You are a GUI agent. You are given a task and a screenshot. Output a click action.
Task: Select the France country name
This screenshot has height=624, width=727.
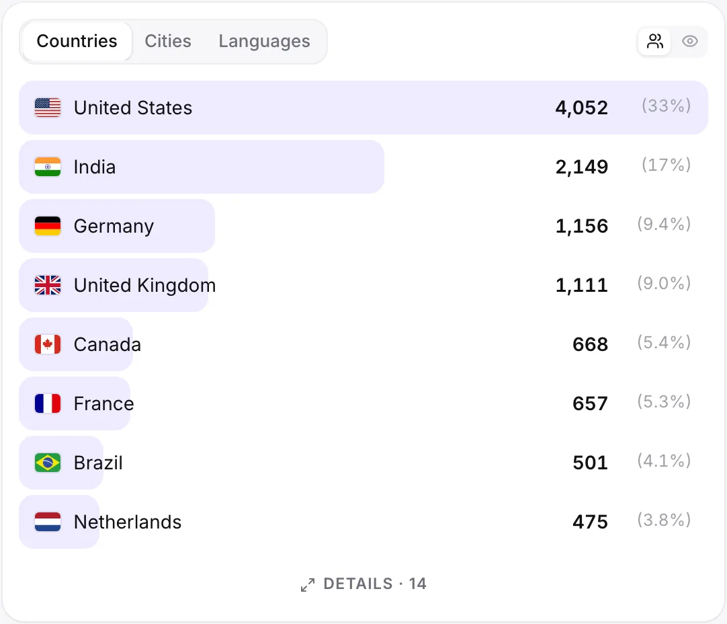pyautogui.click(x=104, y=403)
